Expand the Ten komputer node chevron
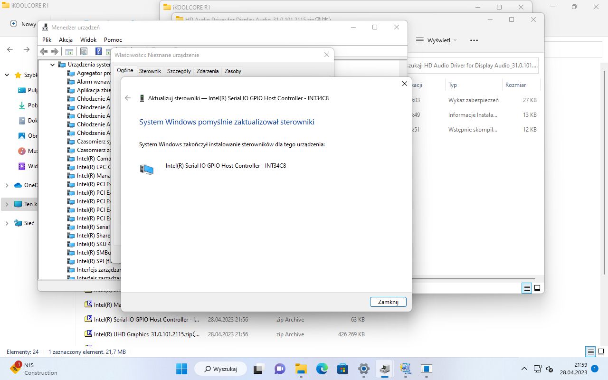This screenshot has width=608, height=380. (x=7, y=204)
